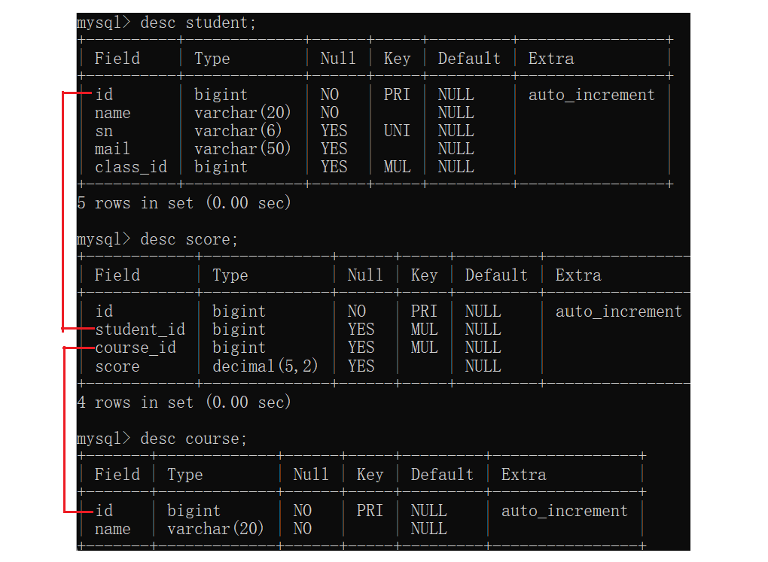Click the 'desc score;' command line
Viewport: 768px width, 562px height.
coord(157,239)
